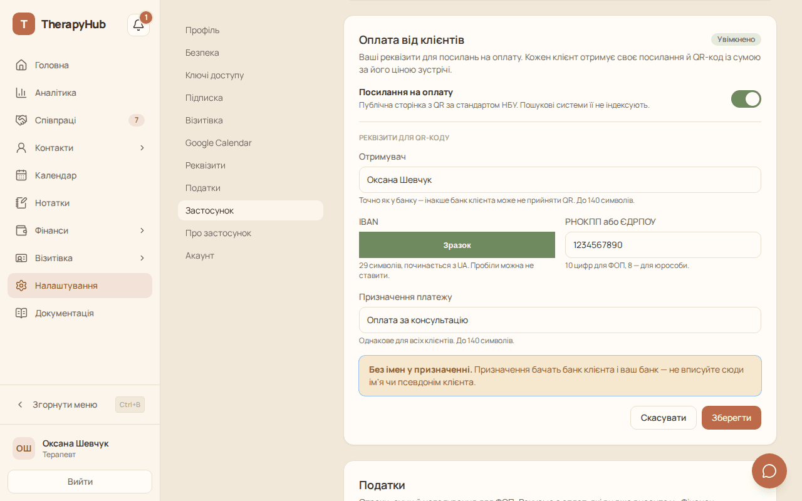Open the Підписка settings section
This screenshot has width=802, height=501.
click(251, 98)
